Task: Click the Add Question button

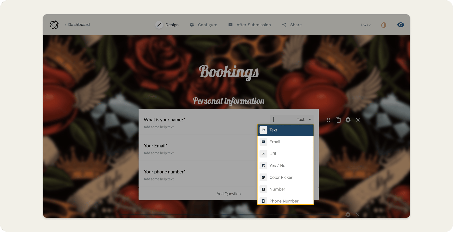Action: pyautogui.click(x=228, y=194)
